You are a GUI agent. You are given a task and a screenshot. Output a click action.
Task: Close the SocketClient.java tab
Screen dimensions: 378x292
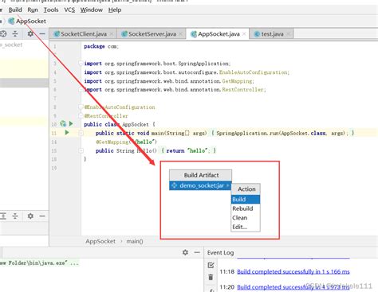(x=112, y=34)
